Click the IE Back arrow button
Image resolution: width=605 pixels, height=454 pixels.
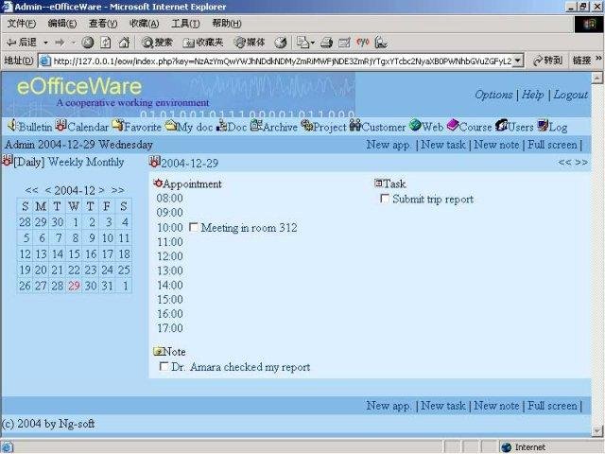pyautogui.click(x=22, y=42)
